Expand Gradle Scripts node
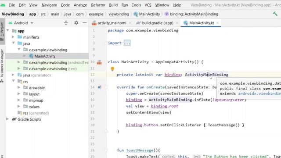 pyautogui.click(x=7, y=119)
